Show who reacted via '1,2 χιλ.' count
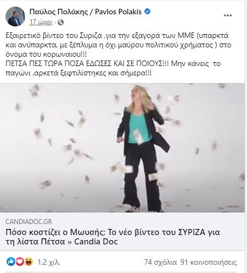The height and width of the screenshot is (273, 247). (x=49, y=262)
